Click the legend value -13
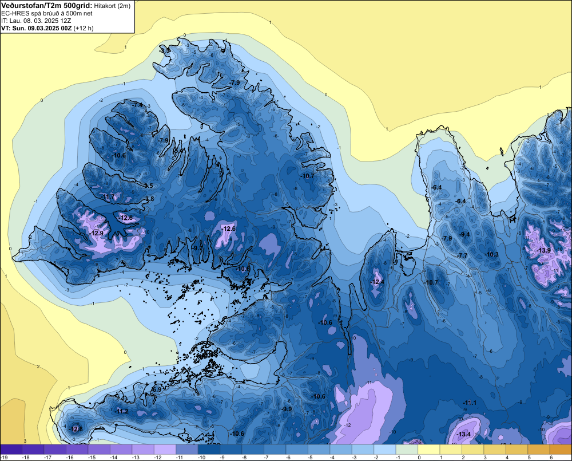This screenshot has width=572, height=461. pyautogui.click(x=136, y=458)
